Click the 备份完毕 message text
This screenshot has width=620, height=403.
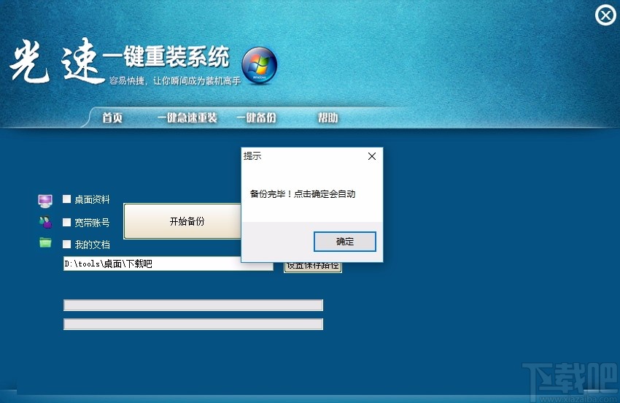tap(303, 194)
